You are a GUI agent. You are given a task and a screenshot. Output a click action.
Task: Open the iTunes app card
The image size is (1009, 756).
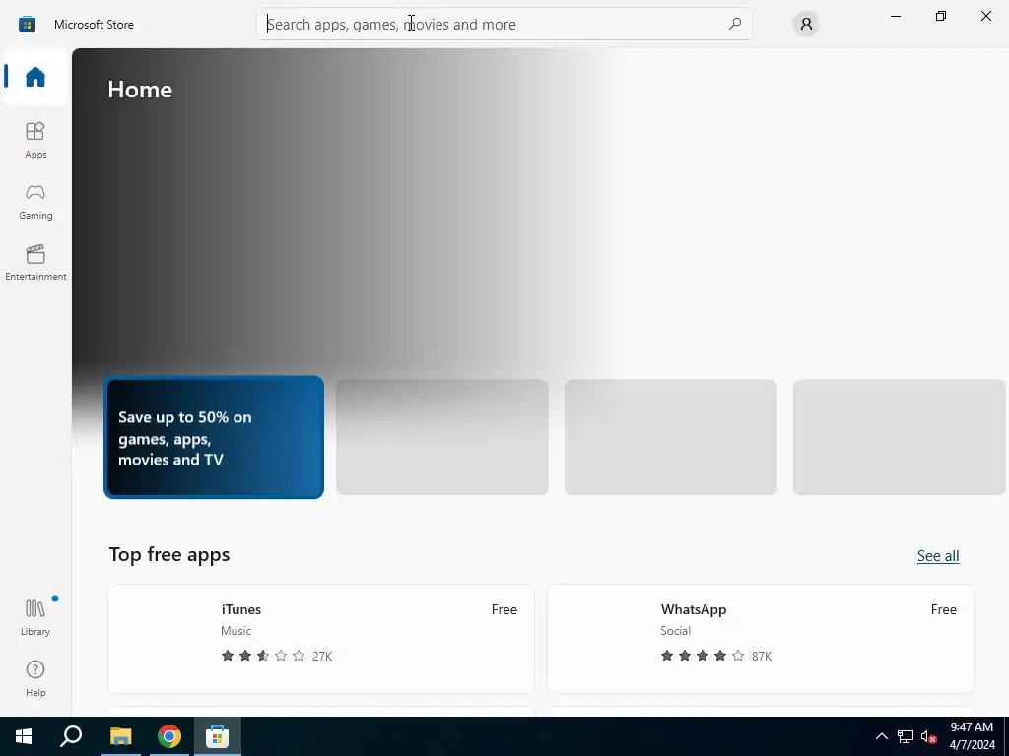(321, 638)
